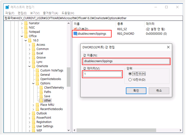Select the Office folder icon
Screen dimensions: 186x135
pyautogui.click(x=26, y=36)
